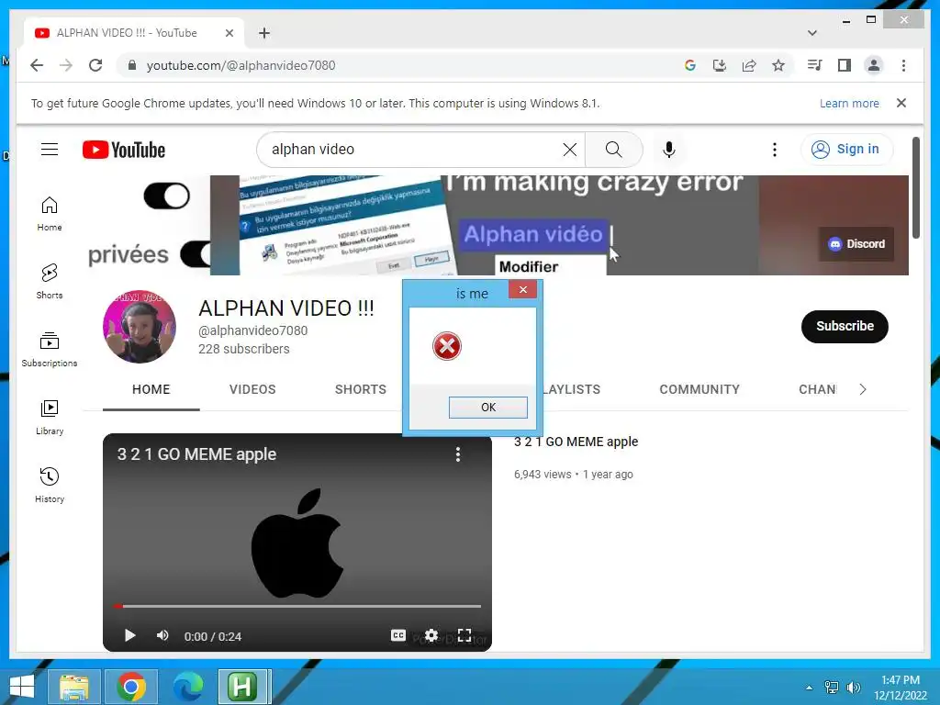This screenshot has width=940, height=705.
Task: Open File Explorer from the taskbar
Action: (73, 687)
